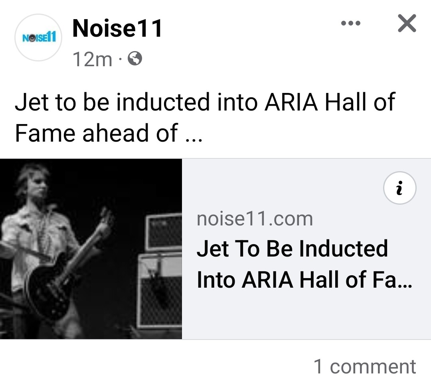The image size is (431, 389).
Task: Open the guitarist article thumbnail
Action: (x=91, y=249)
